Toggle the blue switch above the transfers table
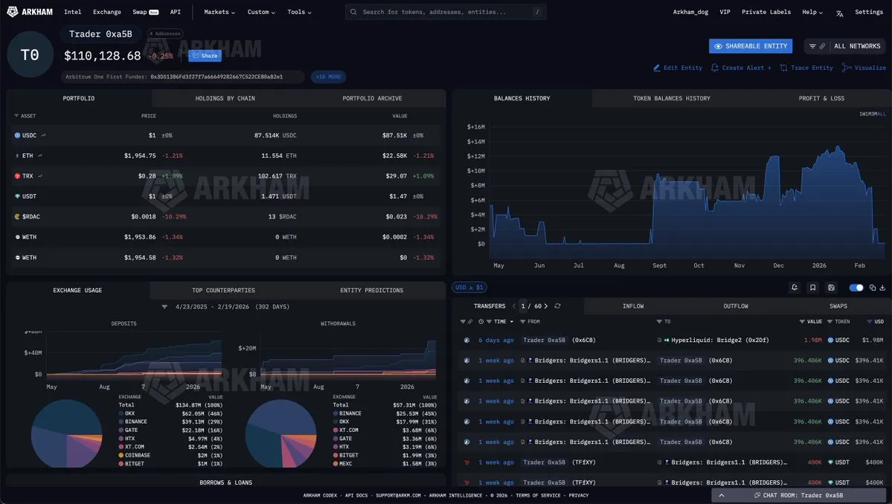 [856, 288]
